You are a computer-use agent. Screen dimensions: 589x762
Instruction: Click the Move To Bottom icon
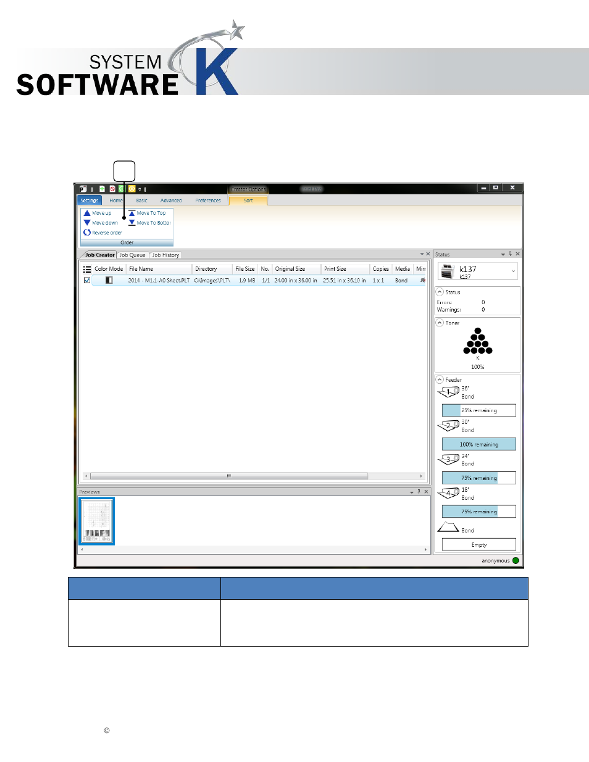(x=132, y=222)
